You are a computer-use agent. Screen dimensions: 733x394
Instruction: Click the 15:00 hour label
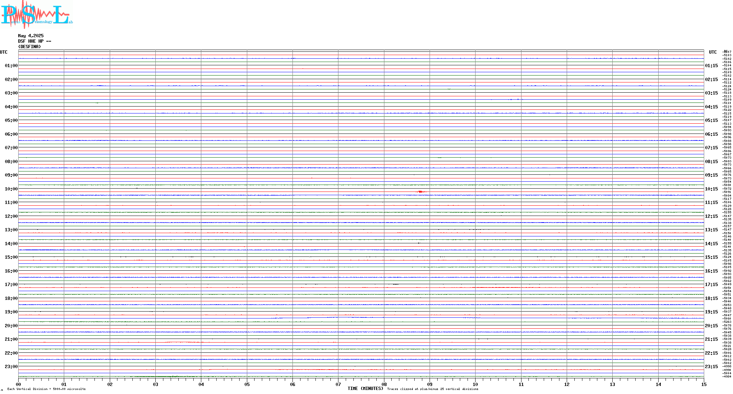(x=11, y=257)
